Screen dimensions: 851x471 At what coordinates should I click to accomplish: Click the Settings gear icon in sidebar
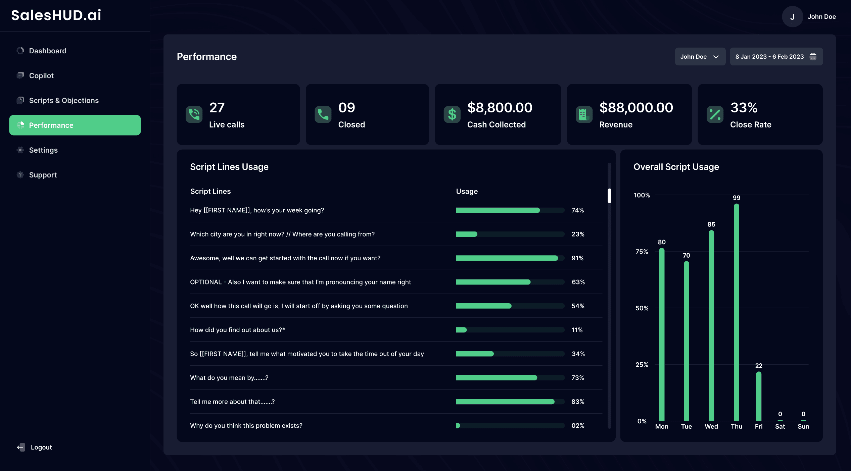pyautogui.click(x=20, y=150)
